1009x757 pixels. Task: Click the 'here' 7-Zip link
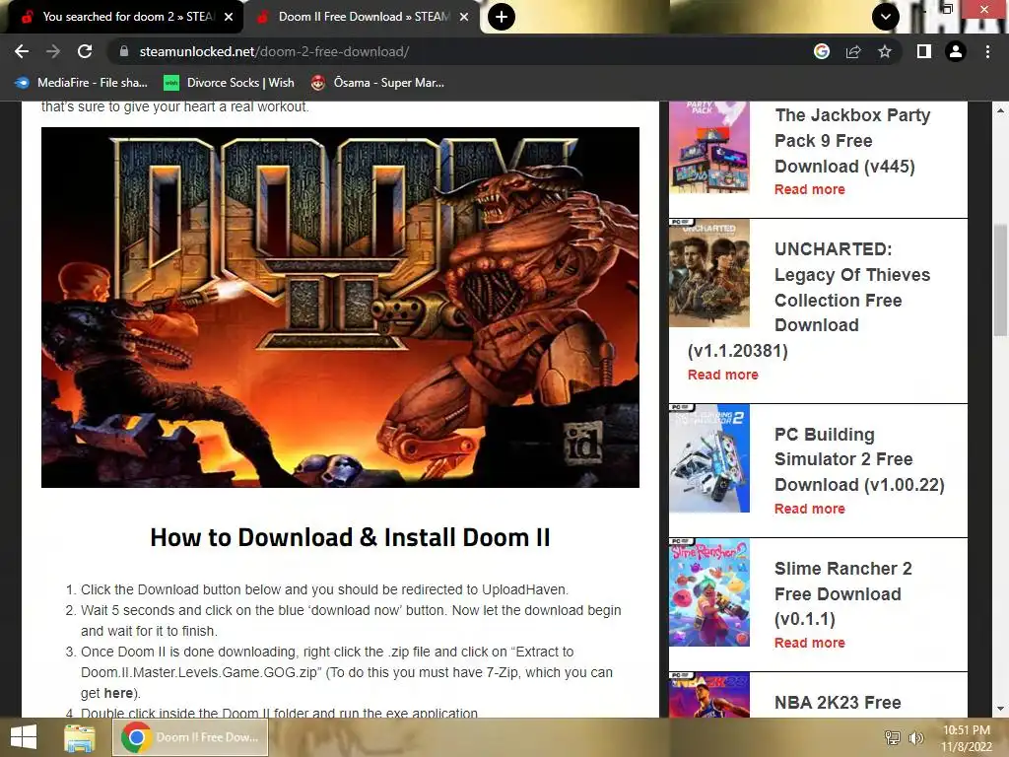[x=118, y=693]
